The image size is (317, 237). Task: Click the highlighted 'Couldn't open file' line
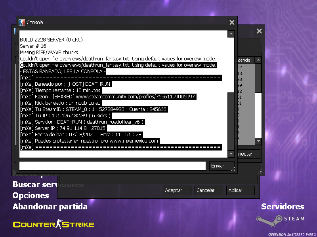click(118, 65)
